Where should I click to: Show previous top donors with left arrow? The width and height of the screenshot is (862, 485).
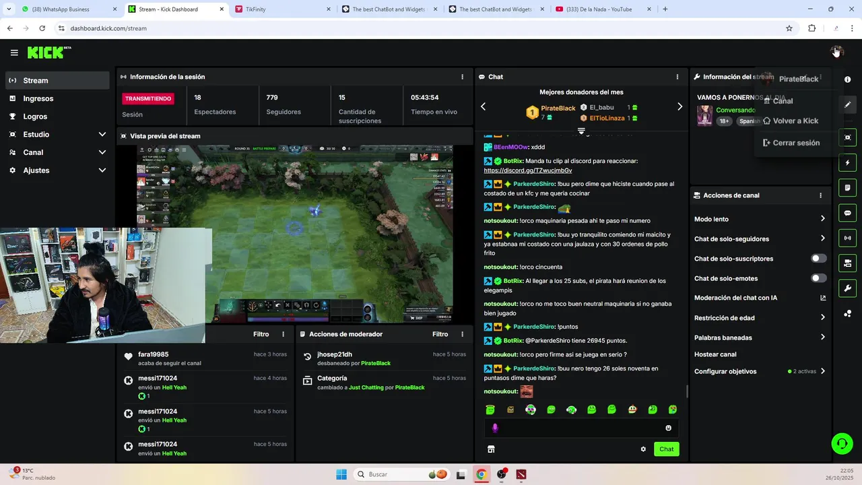[483, 106]
